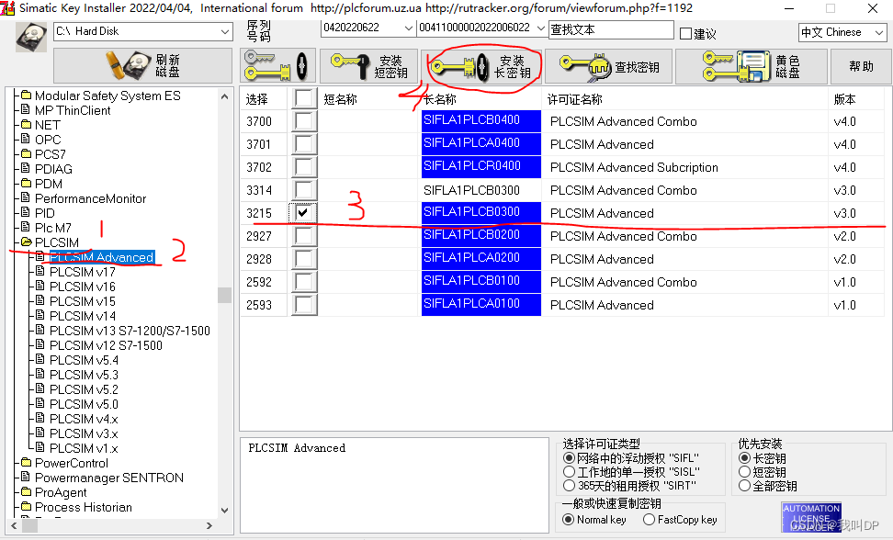Viewport: 893px width, 540px height.
Task: Click the search text (查找文本) field
Action: 611,29
